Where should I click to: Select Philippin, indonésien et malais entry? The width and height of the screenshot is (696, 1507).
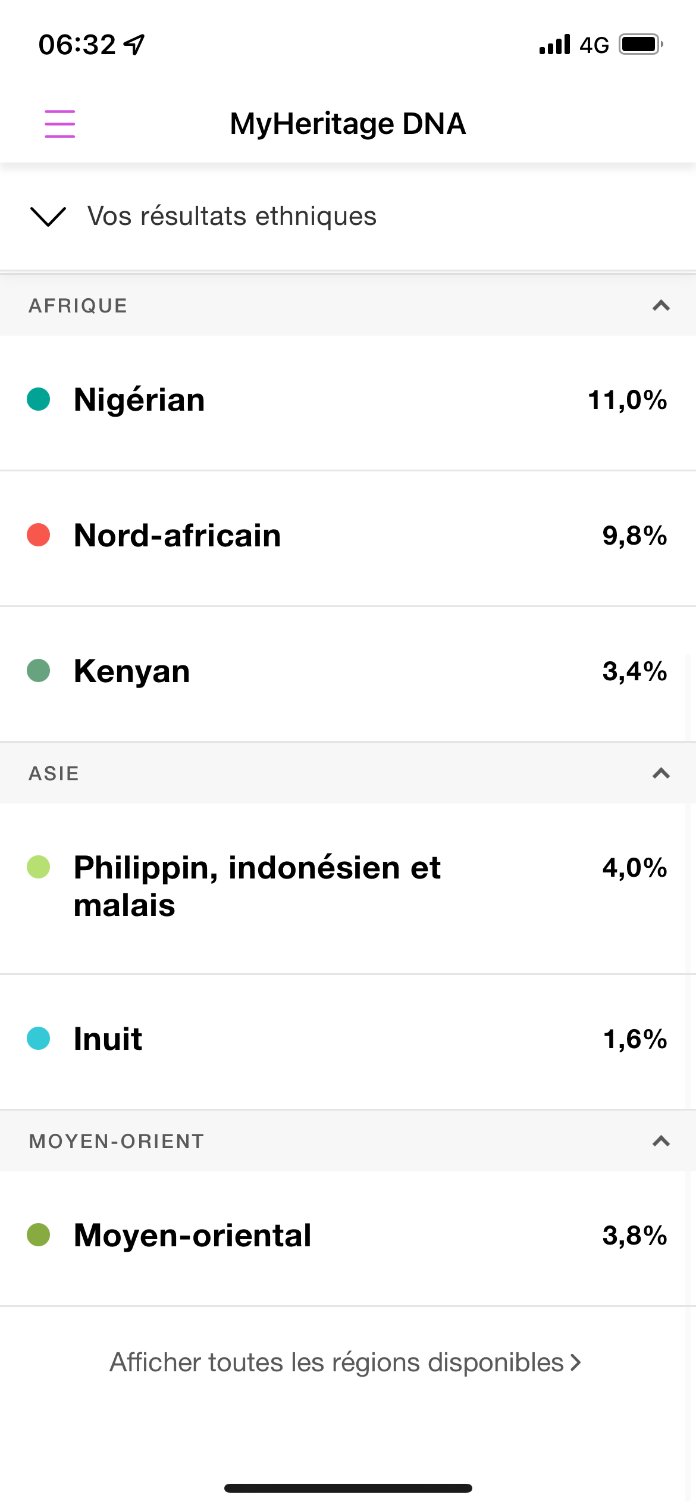coord(348,889)
